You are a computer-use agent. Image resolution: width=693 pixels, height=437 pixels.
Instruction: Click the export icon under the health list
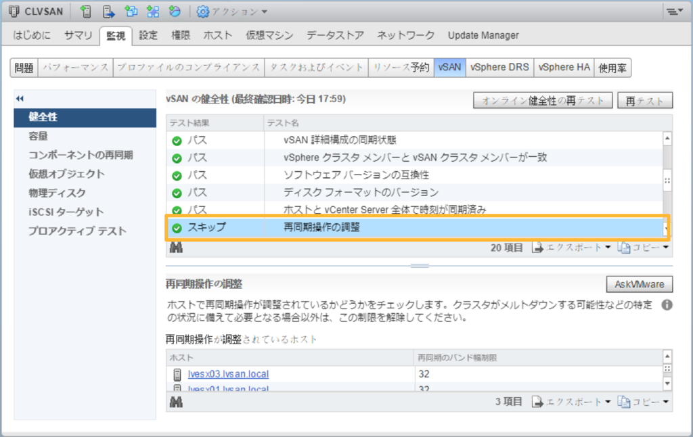click(537, 248)
